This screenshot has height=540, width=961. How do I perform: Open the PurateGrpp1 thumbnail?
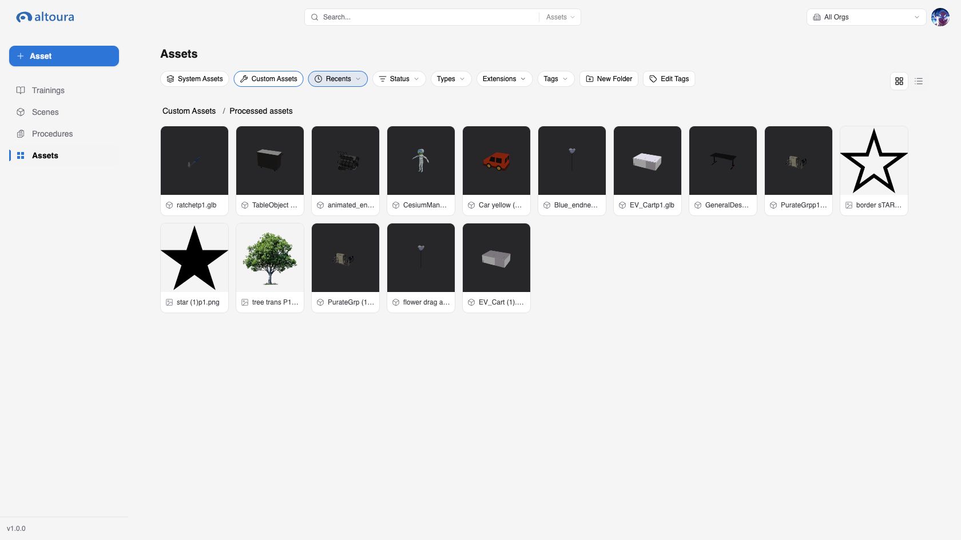pos(799,161)
